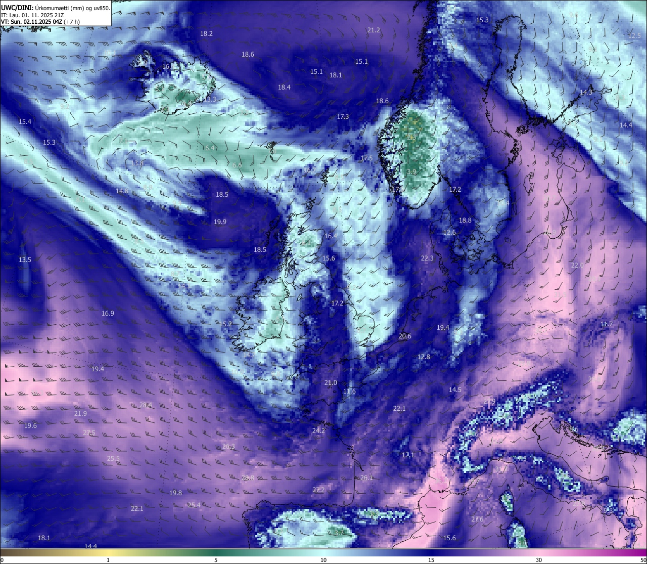
Task: Click the 26.3 value label
Action: pos(228,447)
